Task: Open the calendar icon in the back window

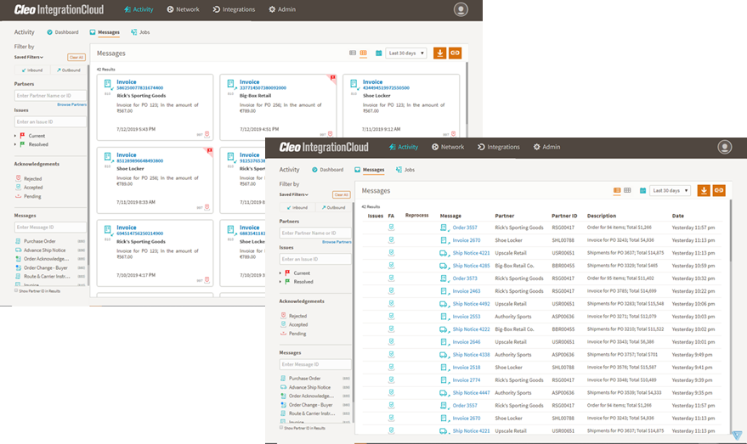Action: click(x=379, y=53)
